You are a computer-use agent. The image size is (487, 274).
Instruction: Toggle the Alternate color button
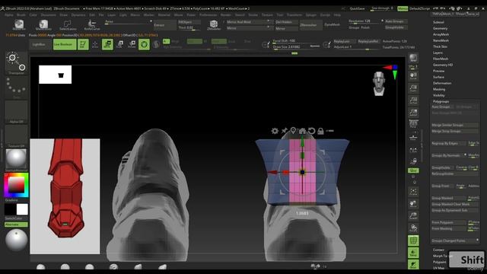[16, 225]
